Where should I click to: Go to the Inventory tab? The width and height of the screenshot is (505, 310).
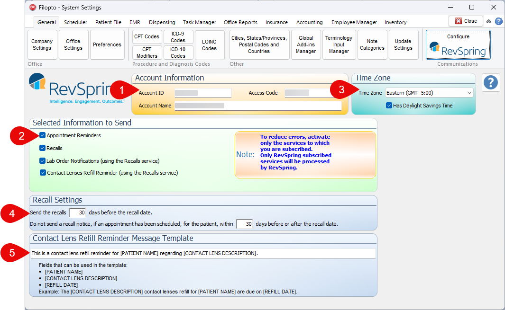point(395,22)
